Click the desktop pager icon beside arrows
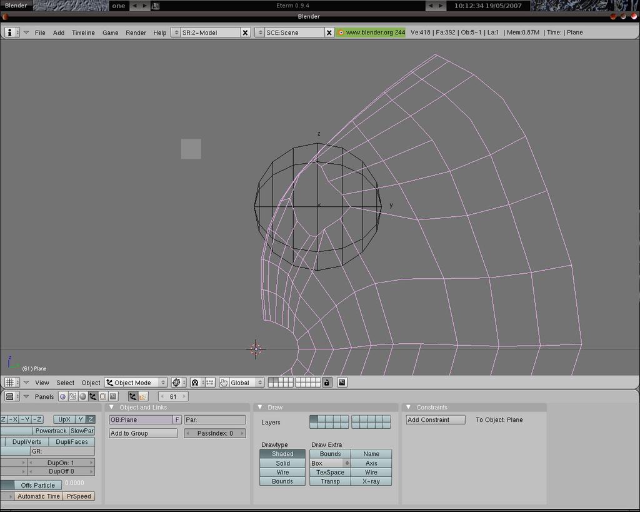This screenshot has height=512, width=640. [156, 6]
